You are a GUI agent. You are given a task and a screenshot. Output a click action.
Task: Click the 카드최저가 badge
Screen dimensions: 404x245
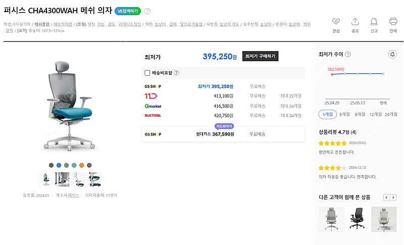pyautogui.click(x=224, y=126)
